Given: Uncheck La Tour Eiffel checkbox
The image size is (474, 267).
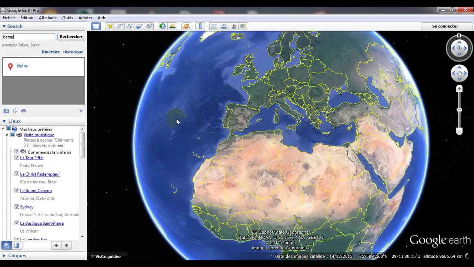Looking at the screenshot, I should tap(17, 158).
